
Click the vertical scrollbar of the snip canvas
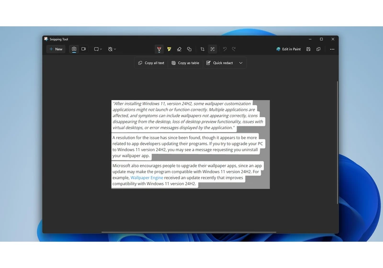coord(338,143)
